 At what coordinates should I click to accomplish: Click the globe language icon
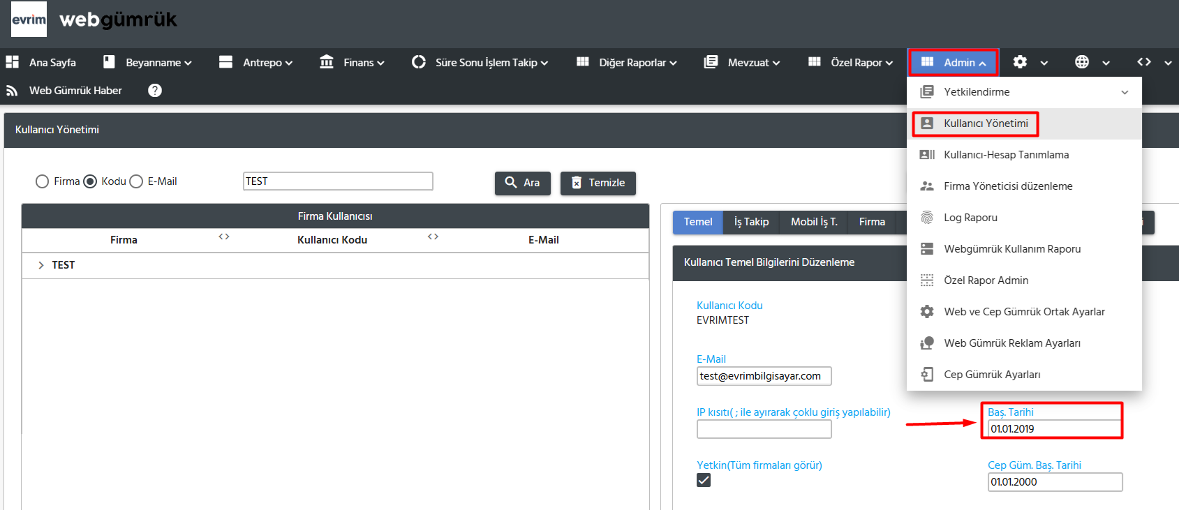1081,62
